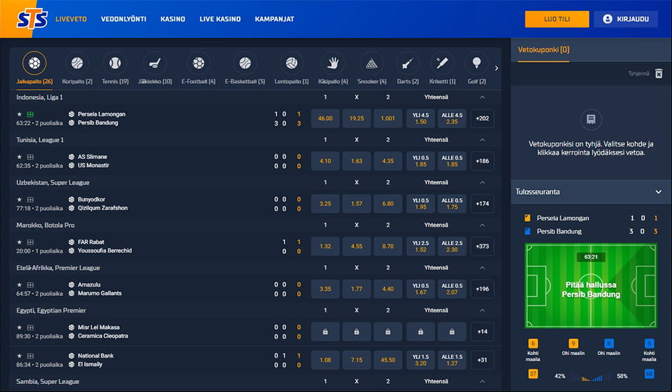Select the Golf sport icon

click(x=476, y=63)
